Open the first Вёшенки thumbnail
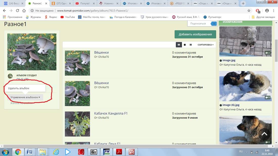 click(x=77, y=63)
